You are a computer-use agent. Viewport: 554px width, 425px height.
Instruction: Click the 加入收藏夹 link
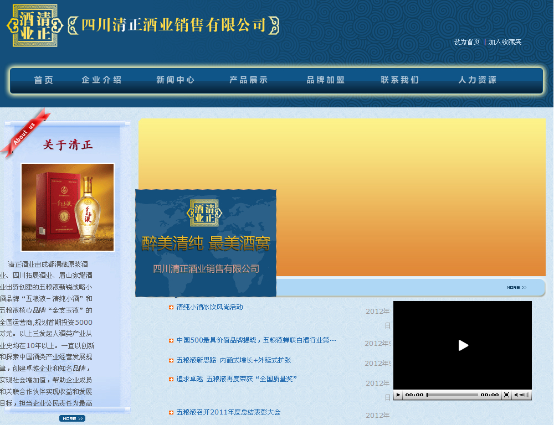coord(505,42)
